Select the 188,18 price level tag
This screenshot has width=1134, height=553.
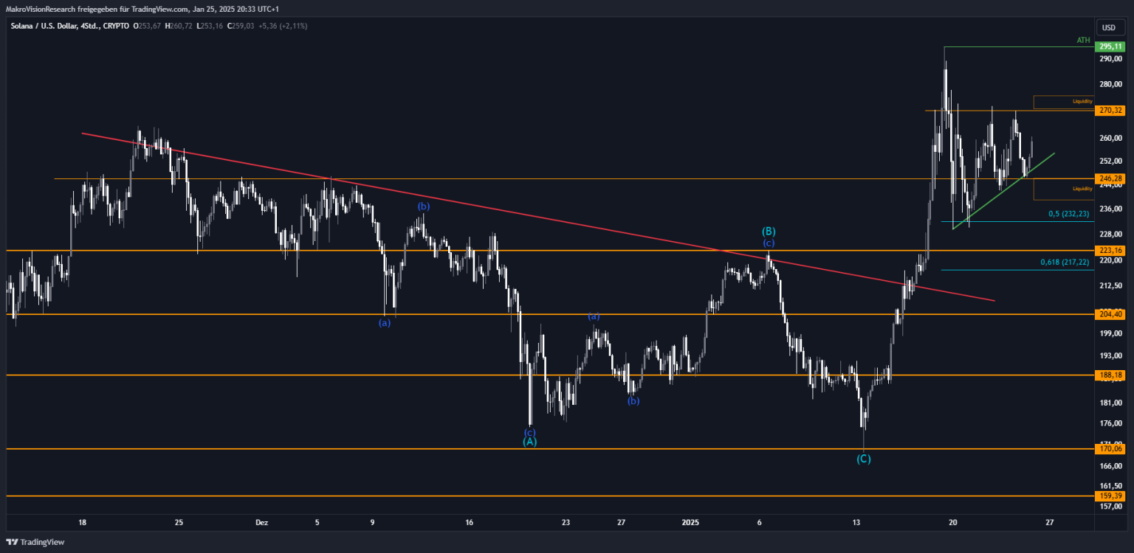click(x=1110, y=375)
